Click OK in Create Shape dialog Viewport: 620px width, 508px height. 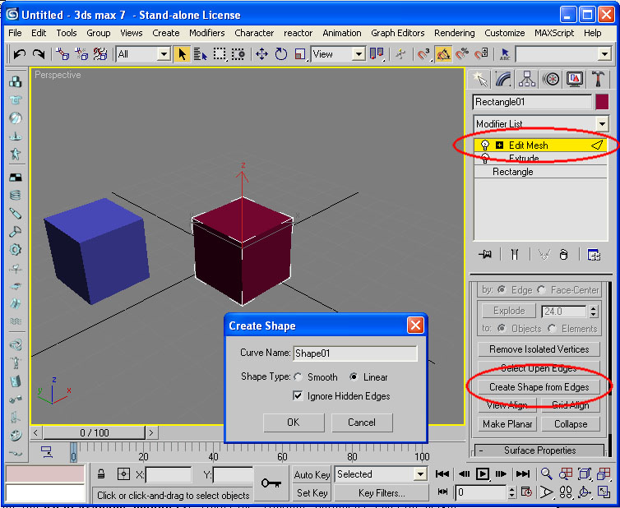pyautogui.click(x=294, y=423)
